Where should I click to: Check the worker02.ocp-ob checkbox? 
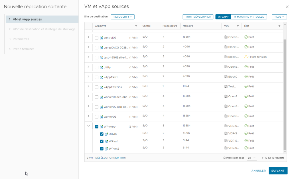tap(96, 107)
